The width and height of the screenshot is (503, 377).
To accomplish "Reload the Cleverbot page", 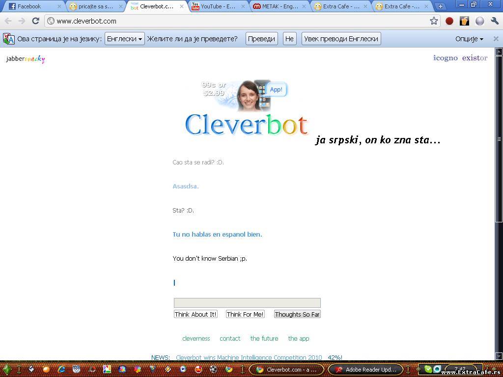I will pyautogui.click(x=35, y=21).
